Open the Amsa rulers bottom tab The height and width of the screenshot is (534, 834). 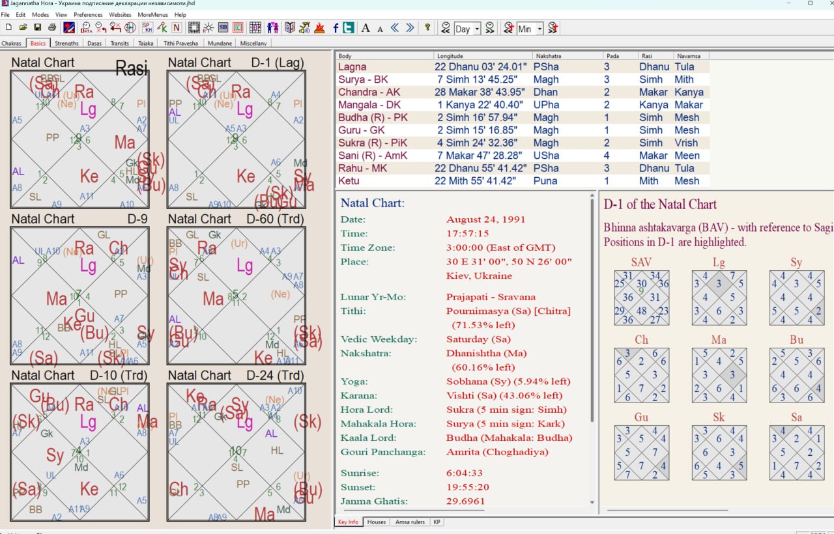[x=410, y=522]
